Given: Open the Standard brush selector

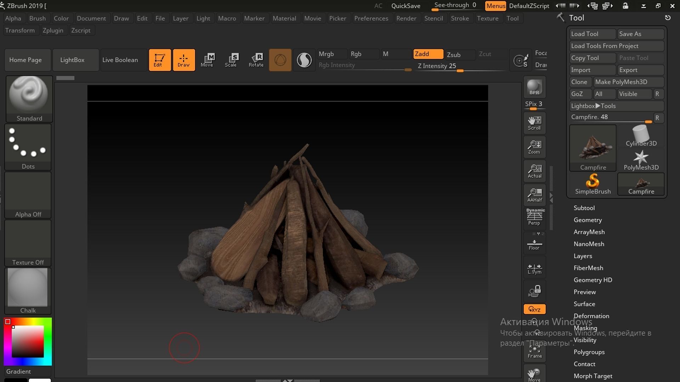Looking at the screenshot, I should click(x=29, y=99).
